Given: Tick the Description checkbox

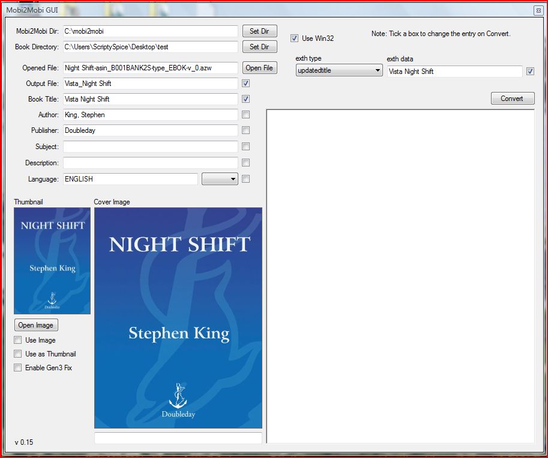Looking at the screenshot, I should tap(245, 163).
